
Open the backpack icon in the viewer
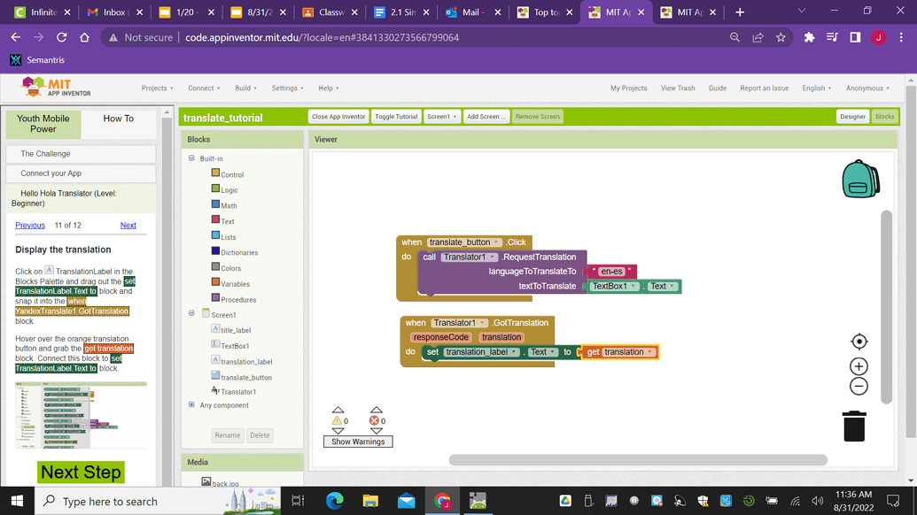(859, 179)
